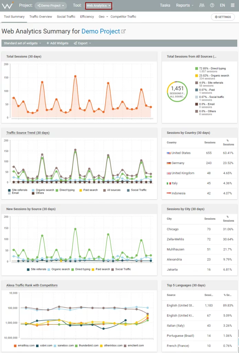239x353 pixels.
Task: Switch to Competitor Traffic tab
Action: [123, 17]
